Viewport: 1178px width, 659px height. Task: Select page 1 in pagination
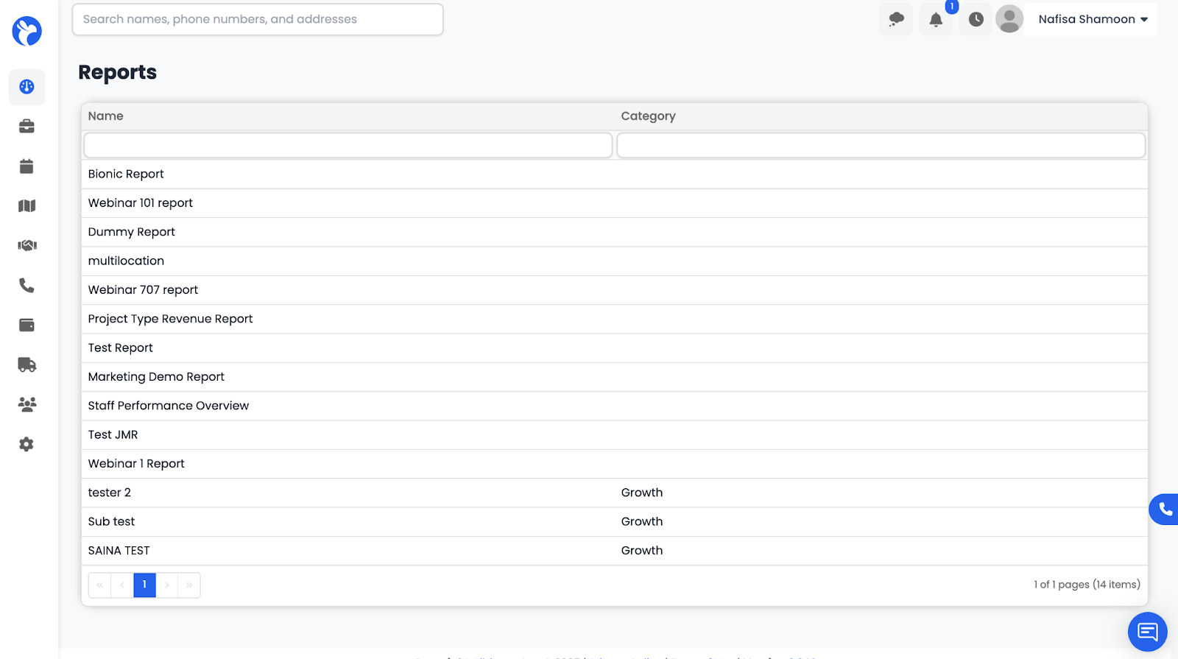[x=144, y=585]
